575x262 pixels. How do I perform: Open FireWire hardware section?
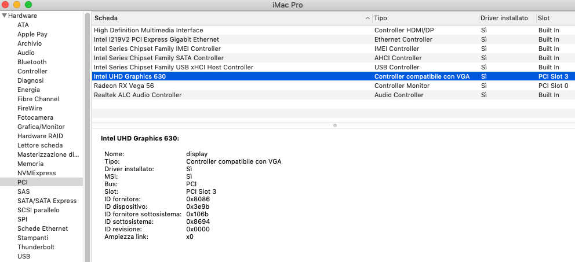point(30,108)
